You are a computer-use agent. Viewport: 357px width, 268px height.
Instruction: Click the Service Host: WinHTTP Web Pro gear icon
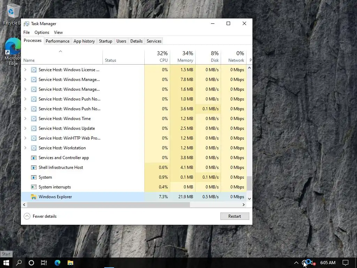click(x=34, y=138)
